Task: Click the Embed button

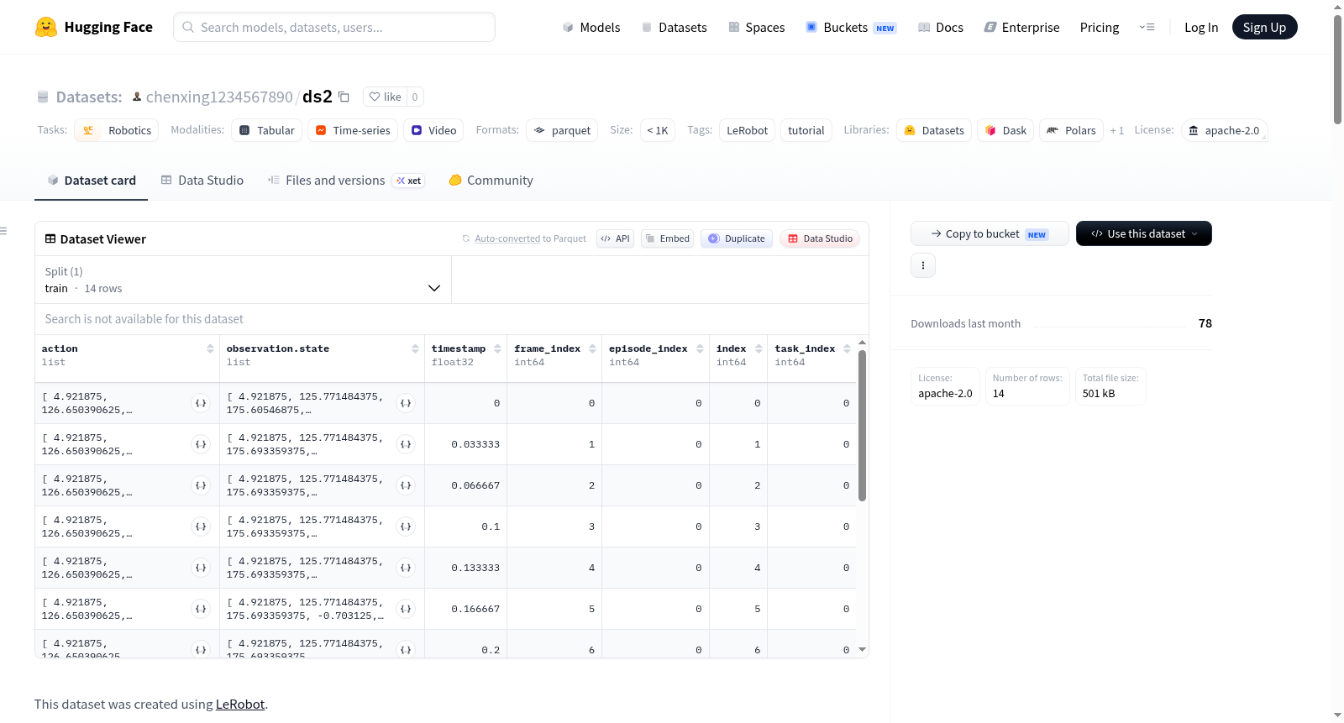Action: [668, 238]
